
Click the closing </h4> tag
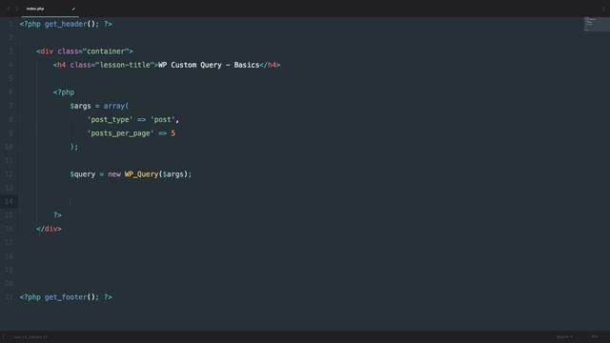point(270,65)
